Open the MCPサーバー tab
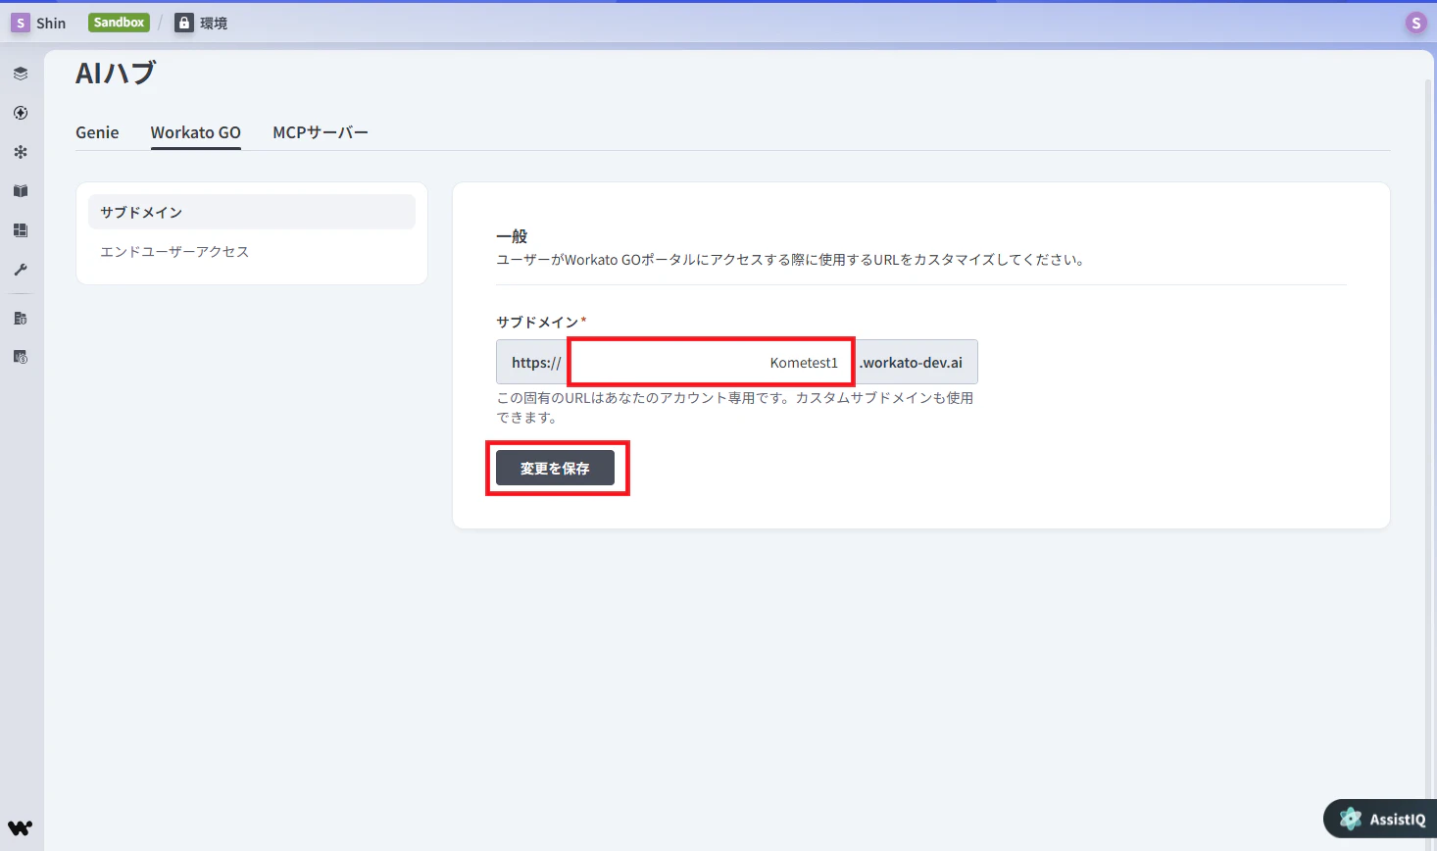 point(321,132)
